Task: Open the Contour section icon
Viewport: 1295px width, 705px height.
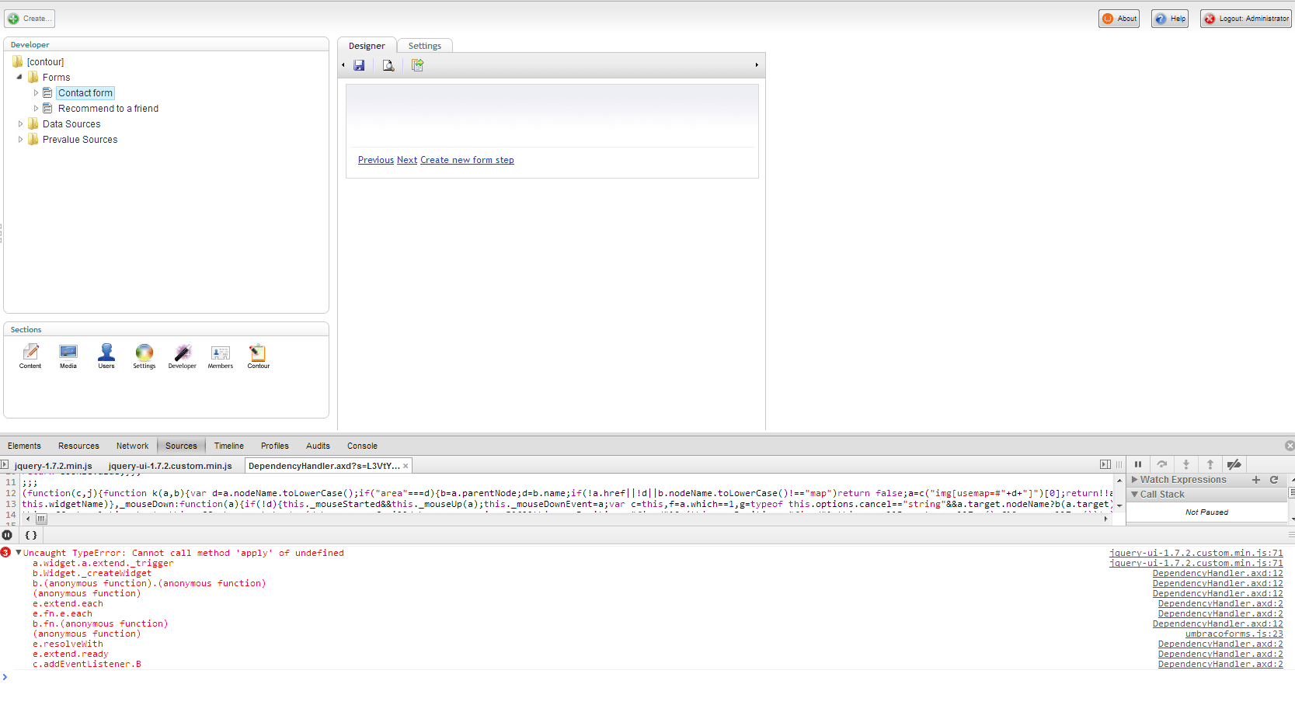Action: pyautogui.click(x=258, y=356)
